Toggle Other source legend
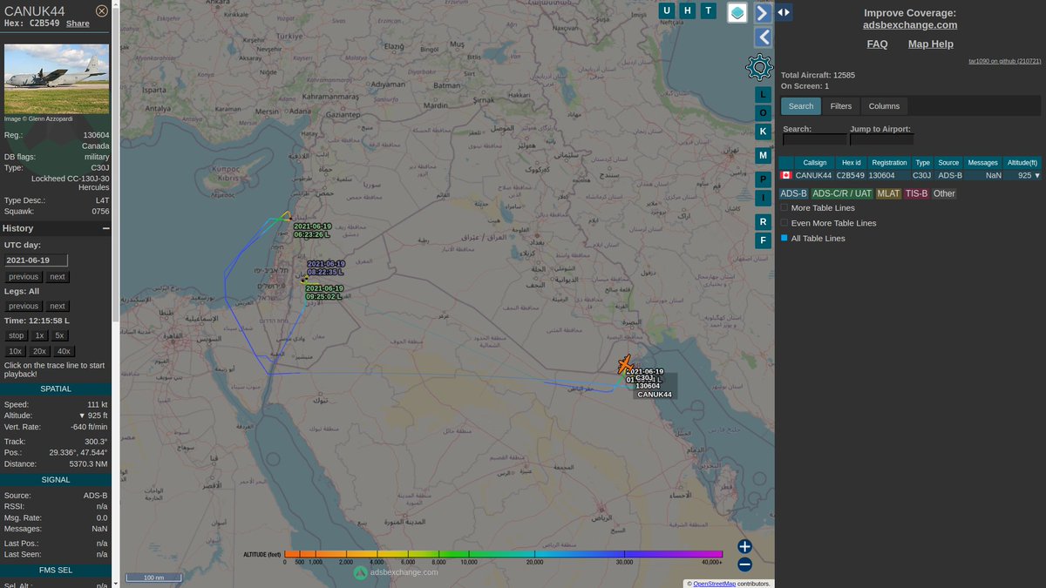 944,193
